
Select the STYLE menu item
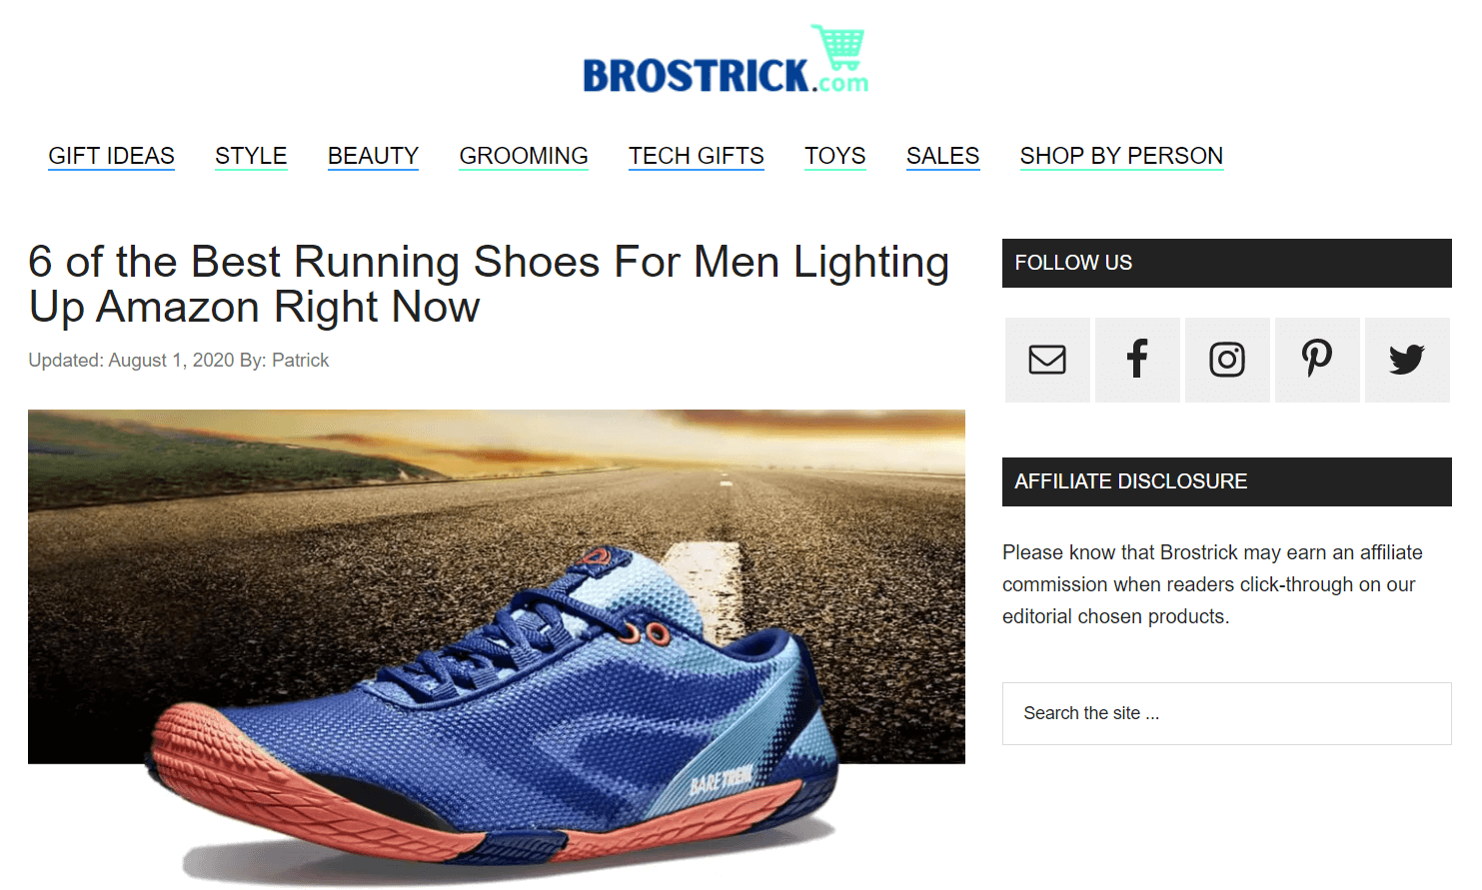251,156
